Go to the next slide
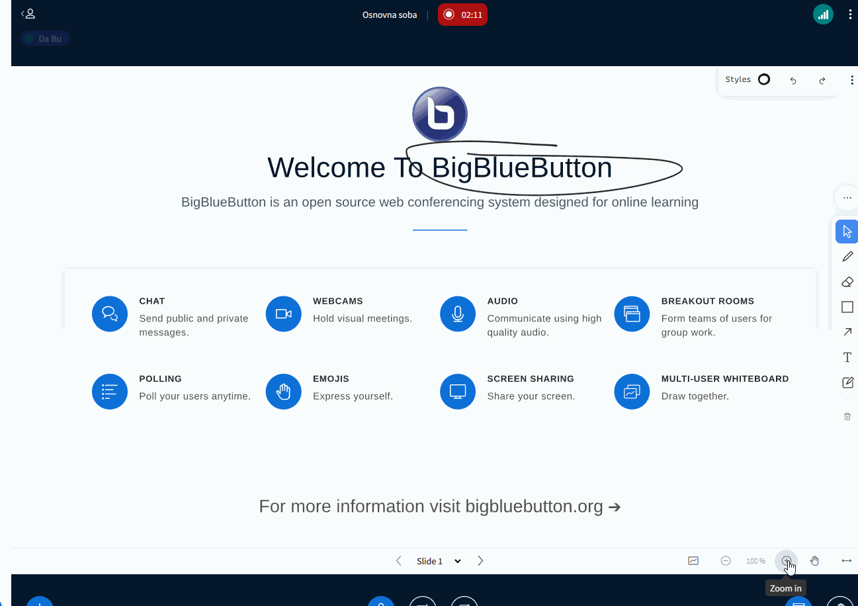The width and height of the screenshot is (858, 606). pyautogui.click(x=480, y=560)
